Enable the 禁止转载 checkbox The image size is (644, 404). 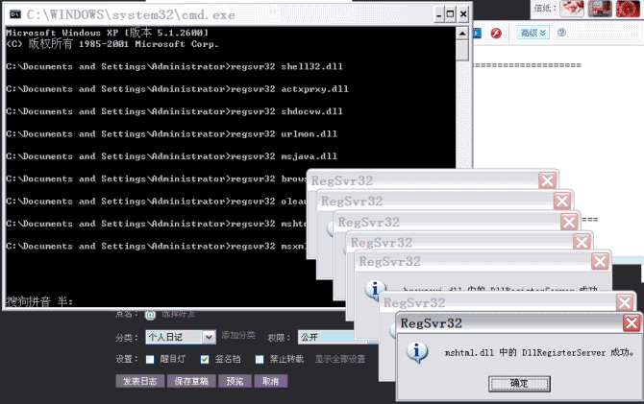coord(260,360)
